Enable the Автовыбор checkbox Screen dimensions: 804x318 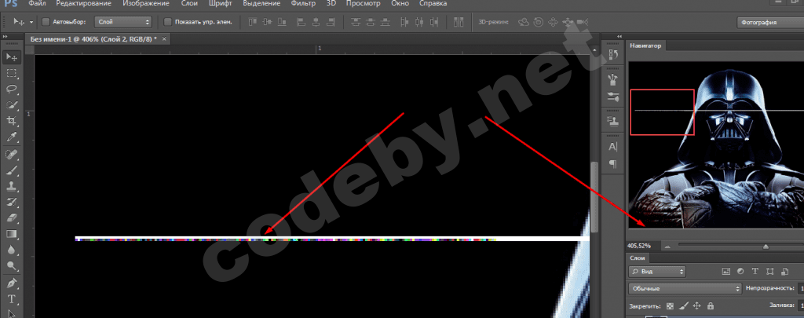(46, 22)
